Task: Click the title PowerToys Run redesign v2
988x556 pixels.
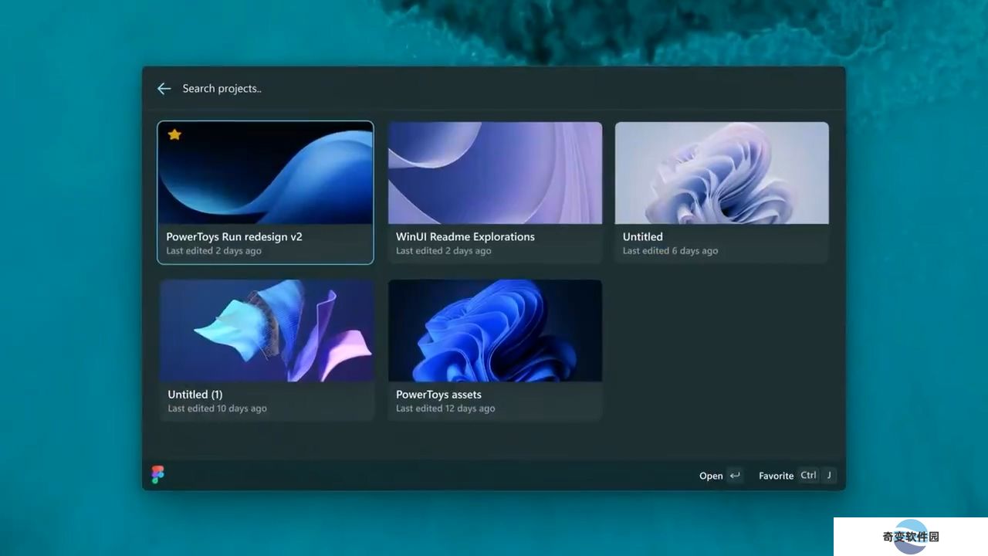Action: pyautogui.click(x=234, y=237)
